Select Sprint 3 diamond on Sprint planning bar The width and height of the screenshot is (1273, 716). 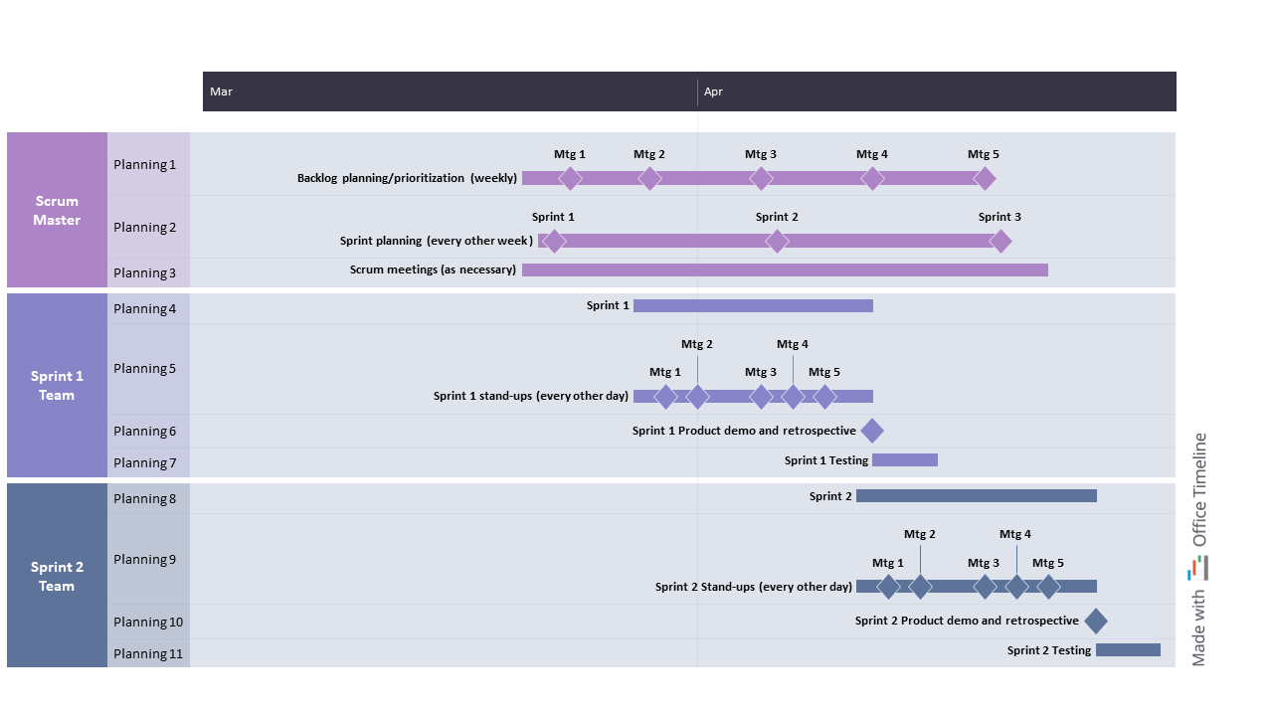pos(1000,241)
